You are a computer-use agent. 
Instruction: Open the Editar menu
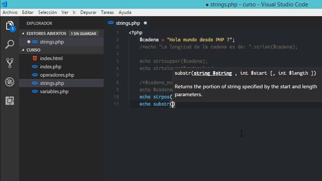(x=28, y=12)
